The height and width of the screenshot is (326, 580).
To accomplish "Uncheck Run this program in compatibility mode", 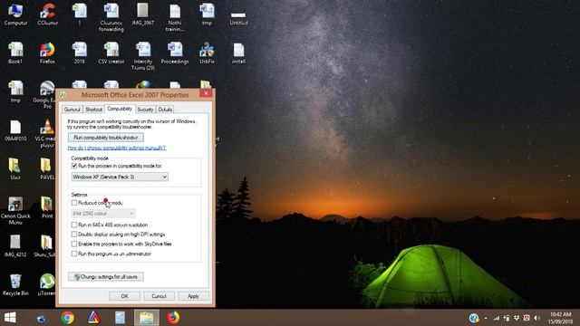I will [74, 166].
